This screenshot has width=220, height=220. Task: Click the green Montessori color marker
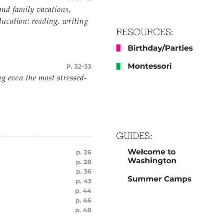(119, 66)
